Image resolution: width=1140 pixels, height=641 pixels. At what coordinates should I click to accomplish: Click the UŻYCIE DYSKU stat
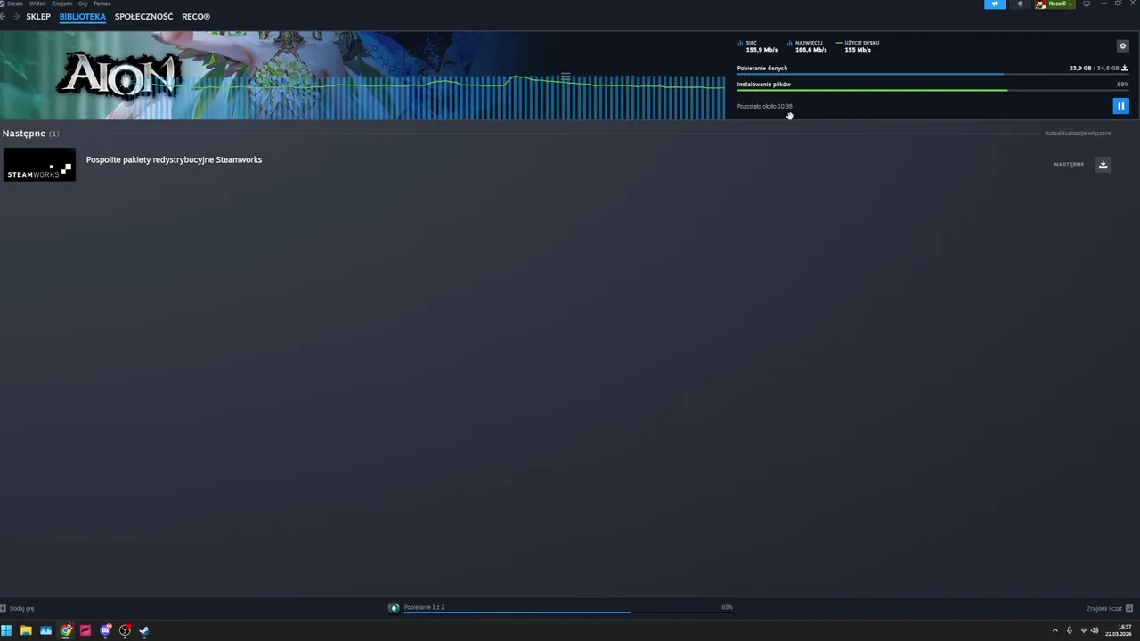pyautogui.click(x=858, y=46)
